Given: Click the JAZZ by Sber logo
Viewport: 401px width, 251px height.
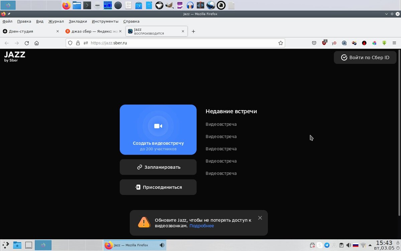Looking at the screenshot, I should click(15, 57).
